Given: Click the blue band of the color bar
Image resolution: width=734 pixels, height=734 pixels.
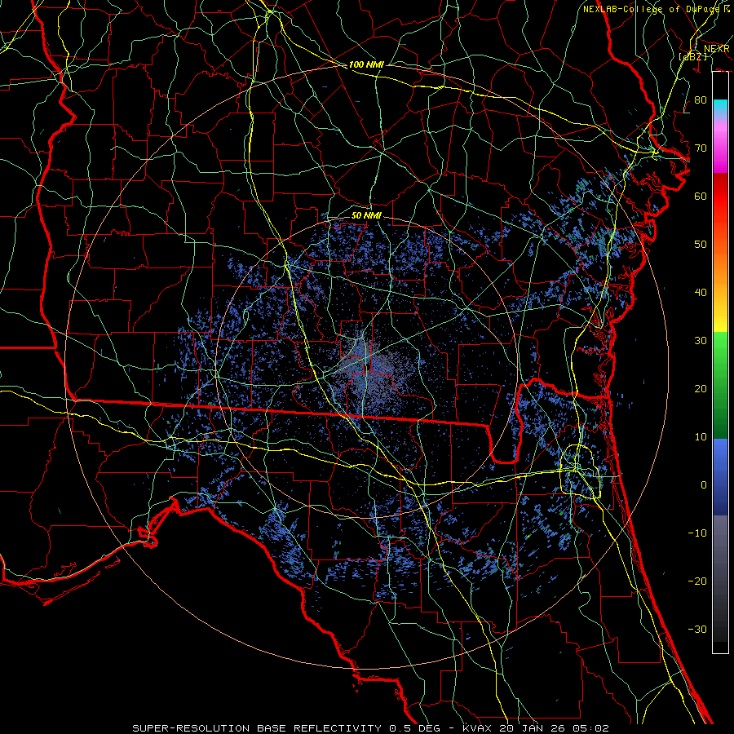Looking at the screenshot, I should coord(720,476).
